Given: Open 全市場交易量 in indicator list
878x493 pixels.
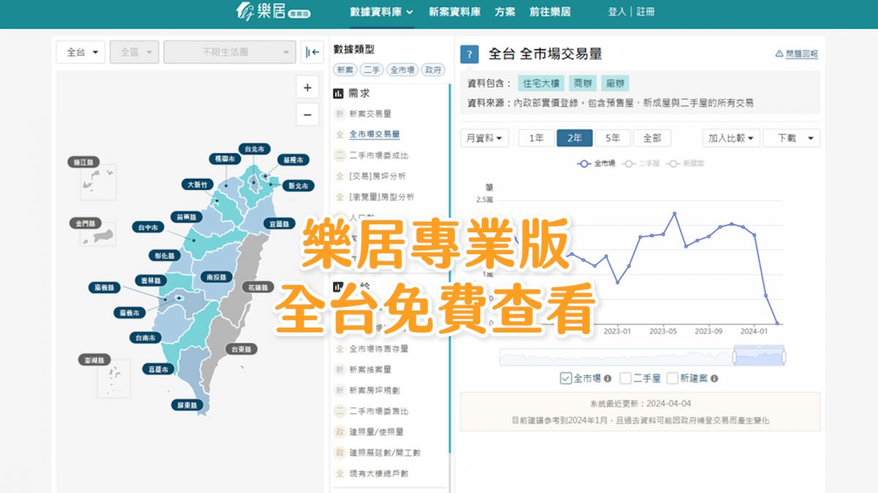Looking at the screenshot, I should coord(375,134).
